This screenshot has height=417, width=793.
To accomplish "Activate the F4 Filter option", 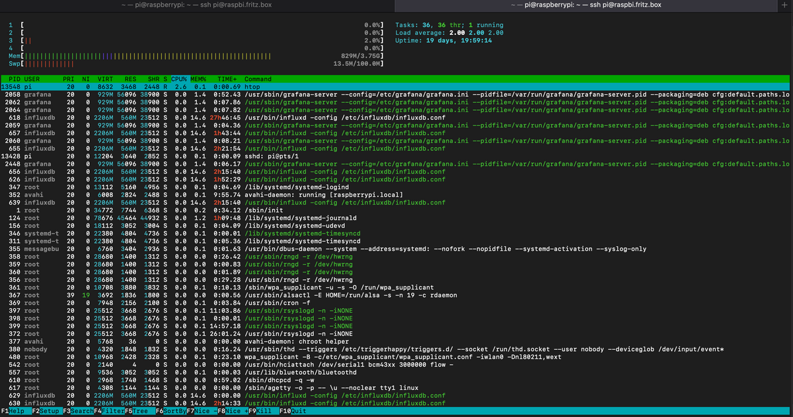I will coord(113,412).
